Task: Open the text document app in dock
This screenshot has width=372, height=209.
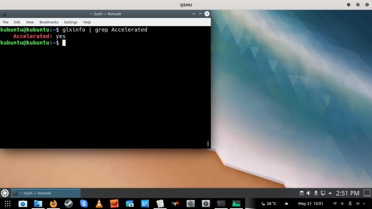Action: (160, 203)
